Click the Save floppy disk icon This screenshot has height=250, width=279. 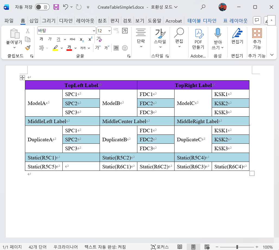56,7
